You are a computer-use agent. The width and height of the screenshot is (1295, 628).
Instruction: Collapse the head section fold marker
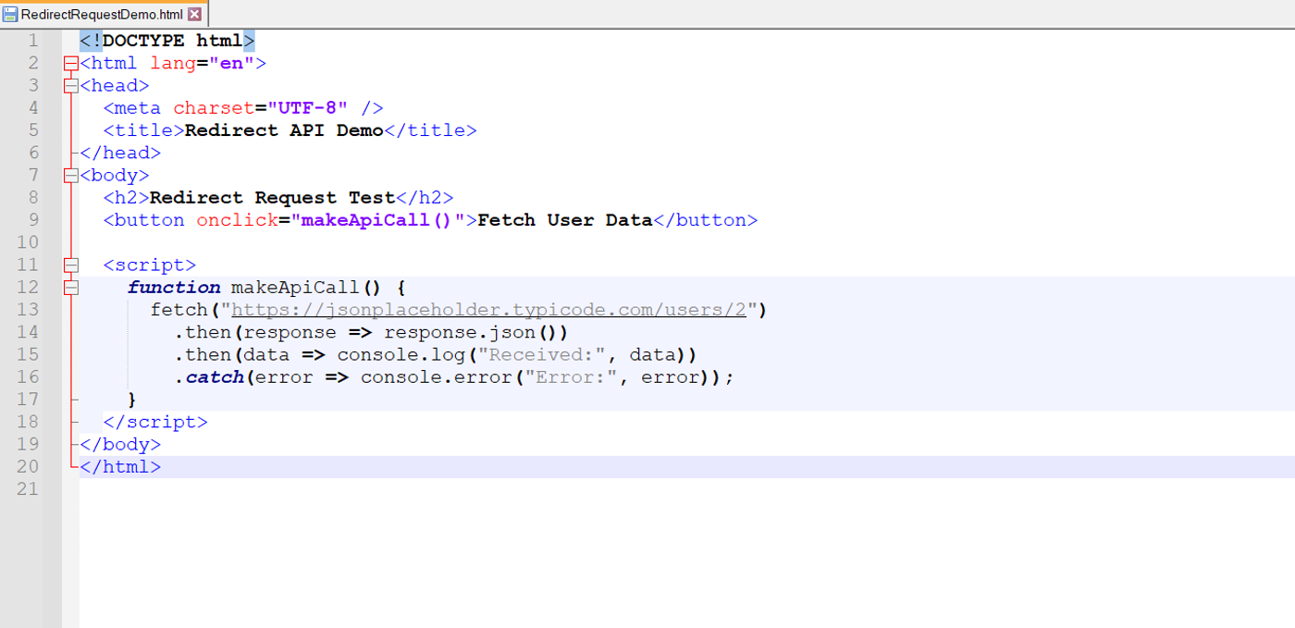click(71, 86)
